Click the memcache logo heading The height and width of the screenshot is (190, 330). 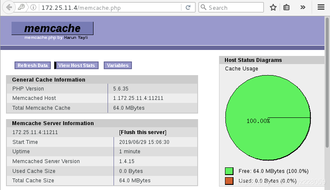click(x=53, y=28)
